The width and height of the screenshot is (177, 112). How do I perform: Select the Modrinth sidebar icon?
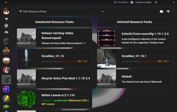tap(6, 26)
